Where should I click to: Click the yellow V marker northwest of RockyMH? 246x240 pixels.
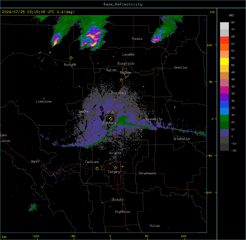[x=50, y=52]
